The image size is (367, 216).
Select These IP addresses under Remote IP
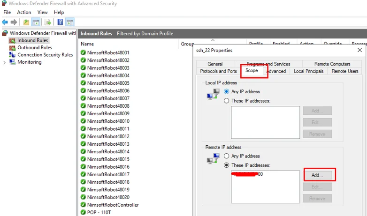coord(226,165)
